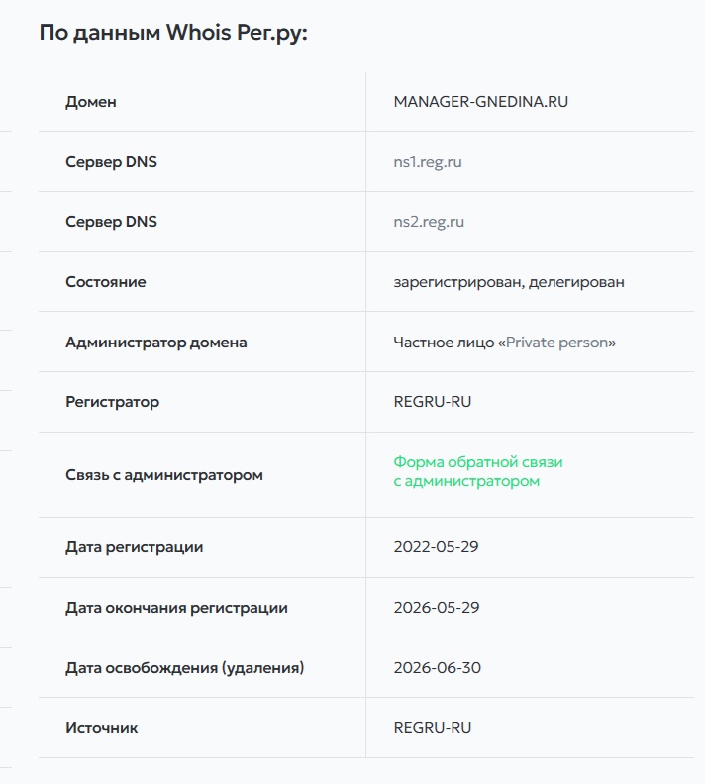
Task: Select the «Администратор домена» label
Action: pos(156,343)
